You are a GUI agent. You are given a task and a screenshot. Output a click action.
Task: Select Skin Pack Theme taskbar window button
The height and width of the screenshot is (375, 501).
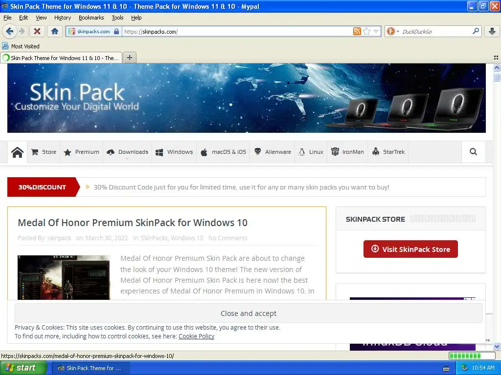(91, 368)
